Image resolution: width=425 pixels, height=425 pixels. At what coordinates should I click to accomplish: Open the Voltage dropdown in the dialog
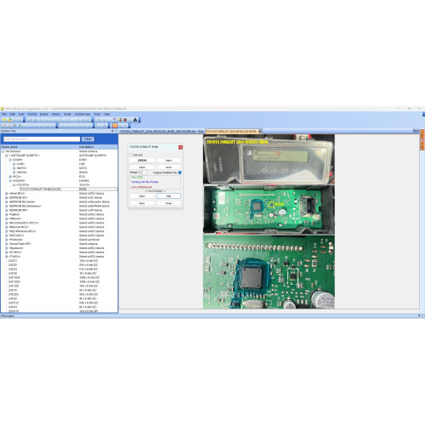click(145, 172)
